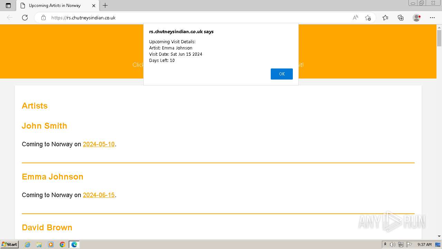The image size is (442, 249).
Task: Click 'Artist: Emma Johnson' dialog text
Action: click(x=171, y=48)
